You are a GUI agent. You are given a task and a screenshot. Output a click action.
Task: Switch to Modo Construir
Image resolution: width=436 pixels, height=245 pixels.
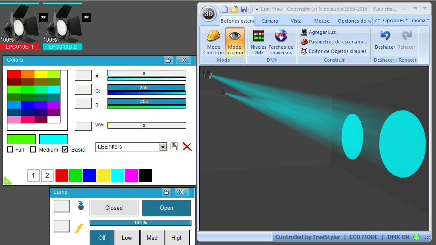(x=214, y=42)
